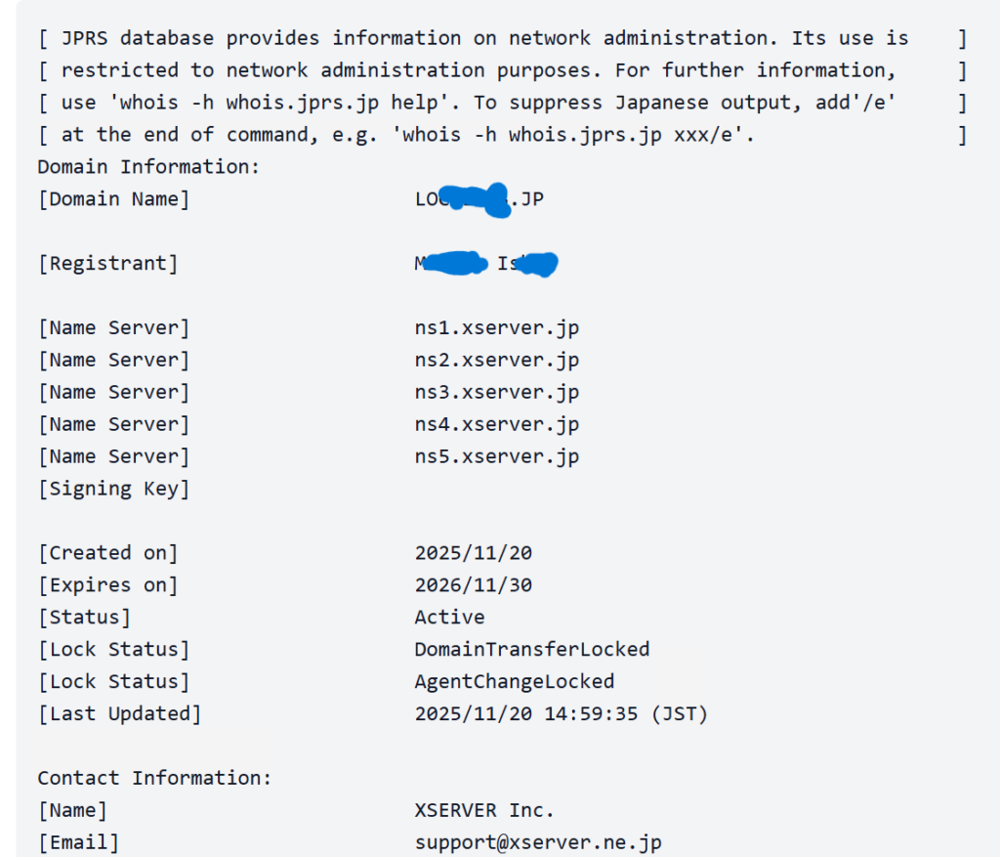Click the Active status value
The height and width of the screenshot is (857, 1000).
449,617
